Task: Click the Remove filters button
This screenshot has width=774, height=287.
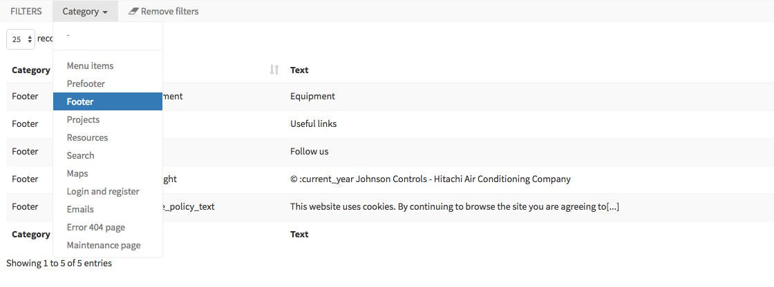Action: tap(164, 11)
